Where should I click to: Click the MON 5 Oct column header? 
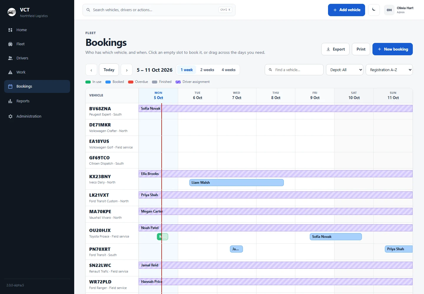coord(158,96)
